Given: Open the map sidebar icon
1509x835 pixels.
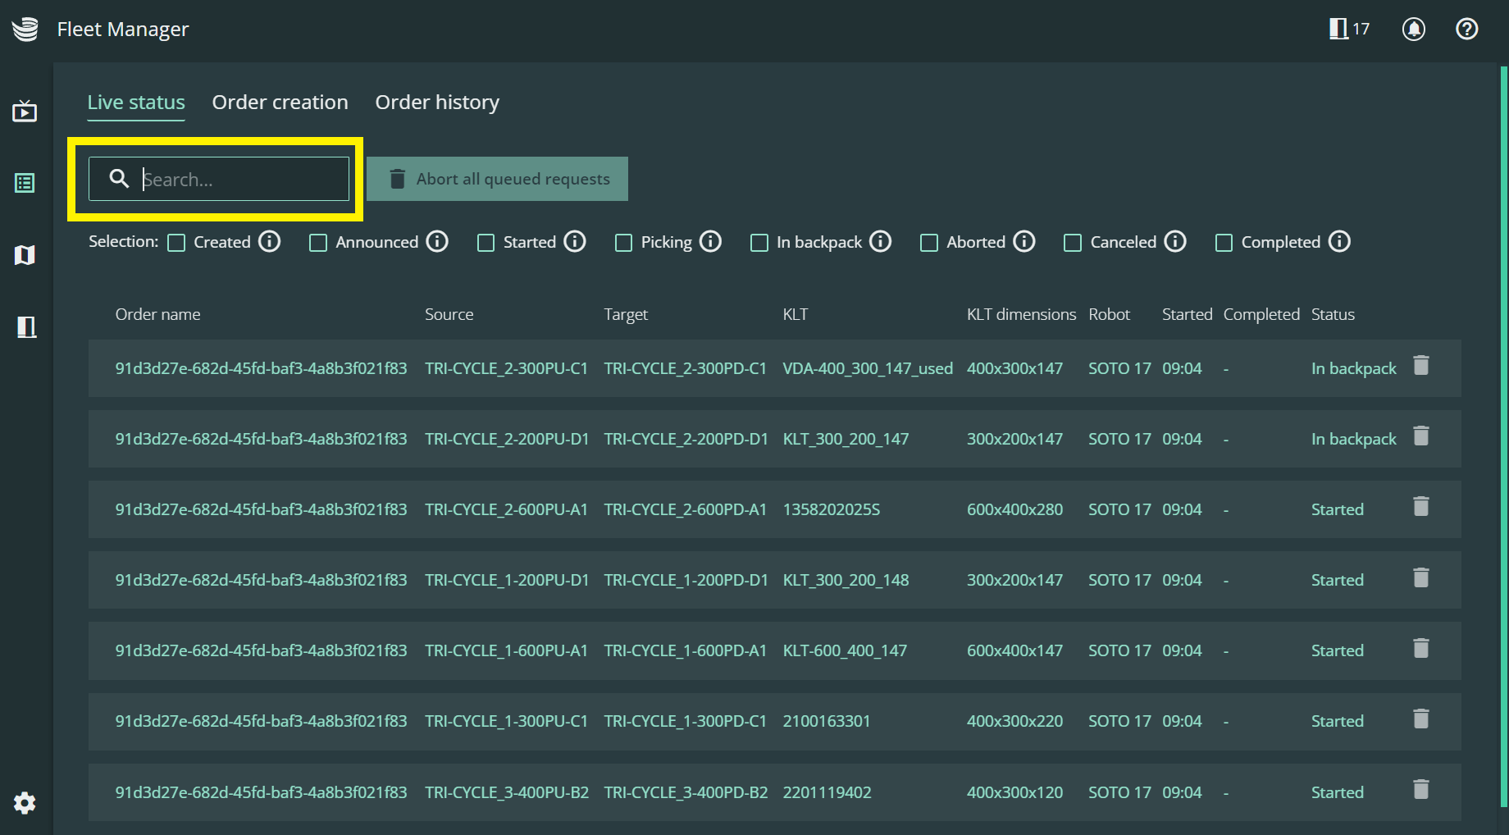Looking at the screenshot, I should 25,255.
